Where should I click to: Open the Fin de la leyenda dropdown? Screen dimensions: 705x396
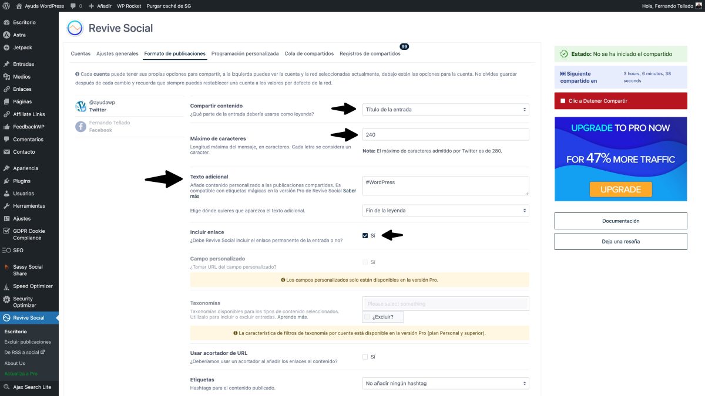(x=445, y=210)
